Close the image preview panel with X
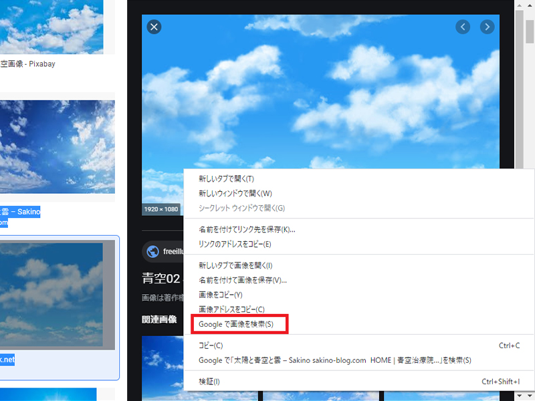Screen dimensions: 535x401 click(154, 27)
